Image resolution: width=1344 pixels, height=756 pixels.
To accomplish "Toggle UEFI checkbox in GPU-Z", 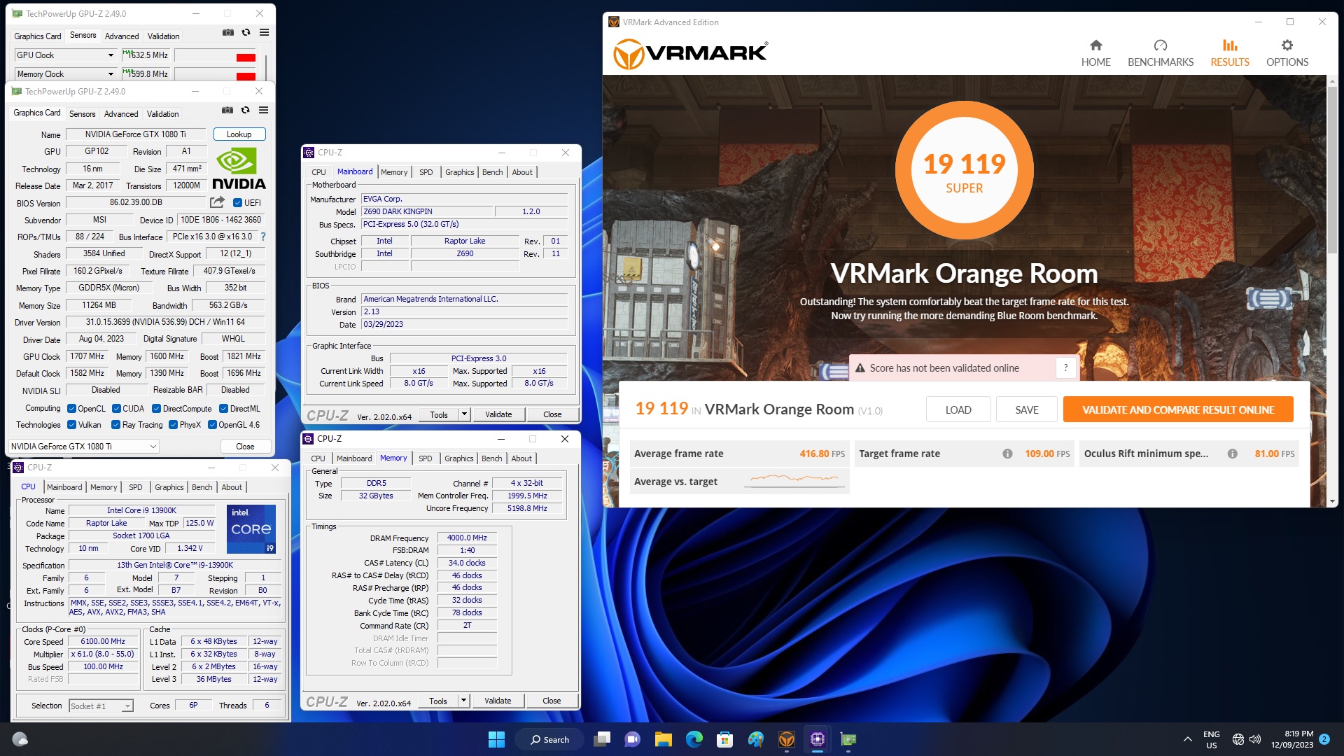I will pyautogui.click(x=237, y=203).
